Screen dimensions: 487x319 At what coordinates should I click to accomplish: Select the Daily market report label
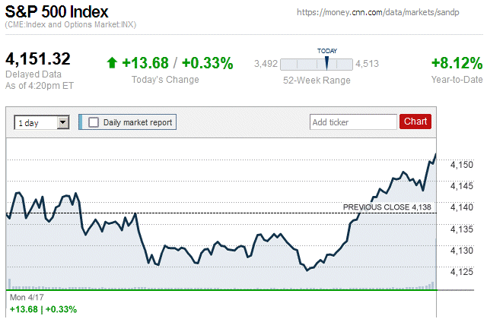pyautogui.click(x=138, y=122)
